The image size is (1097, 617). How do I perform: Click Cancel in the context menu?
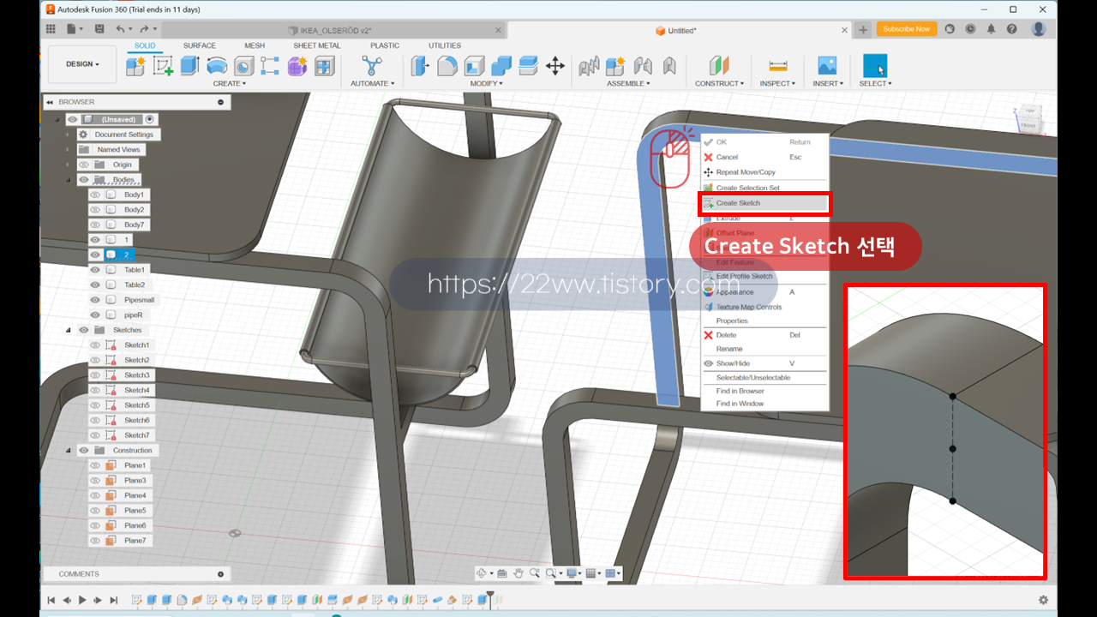click(x=765, y=157)
